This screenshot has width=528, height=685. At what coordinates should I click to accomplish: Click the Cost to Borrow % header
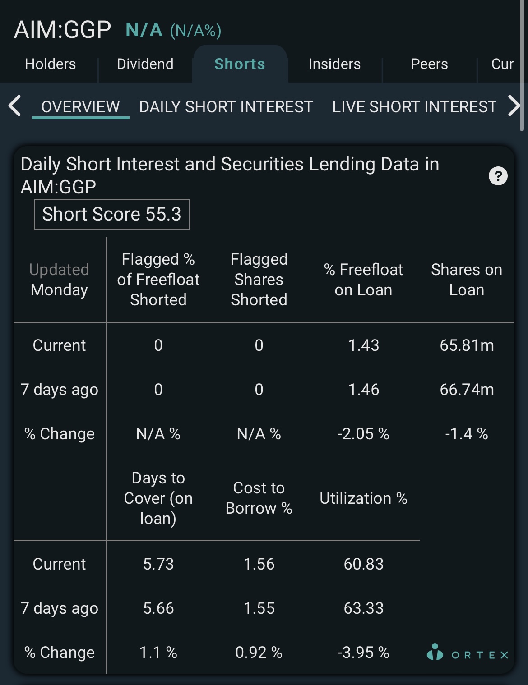click(259, 498)
